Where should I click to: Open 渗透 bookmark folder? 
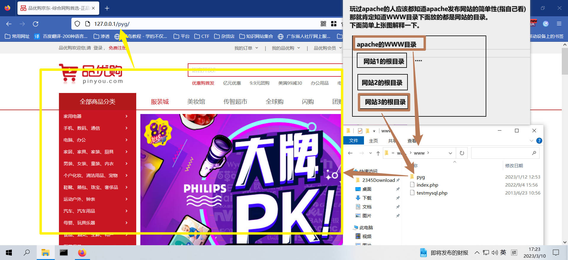[102, 36]
